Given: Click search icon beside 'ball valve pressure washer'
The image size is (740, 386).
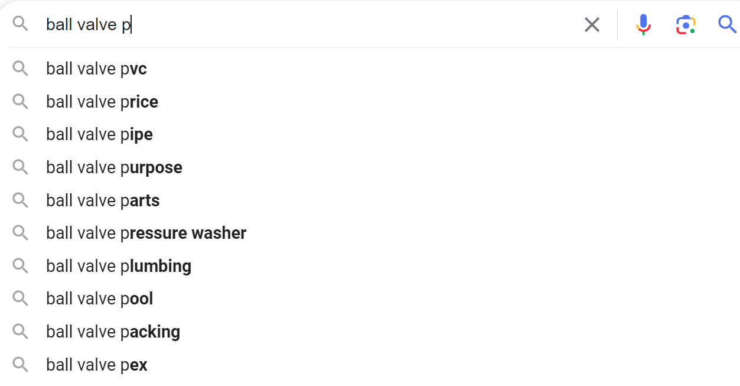Looking at the screenshot, I should pos(21,233).
